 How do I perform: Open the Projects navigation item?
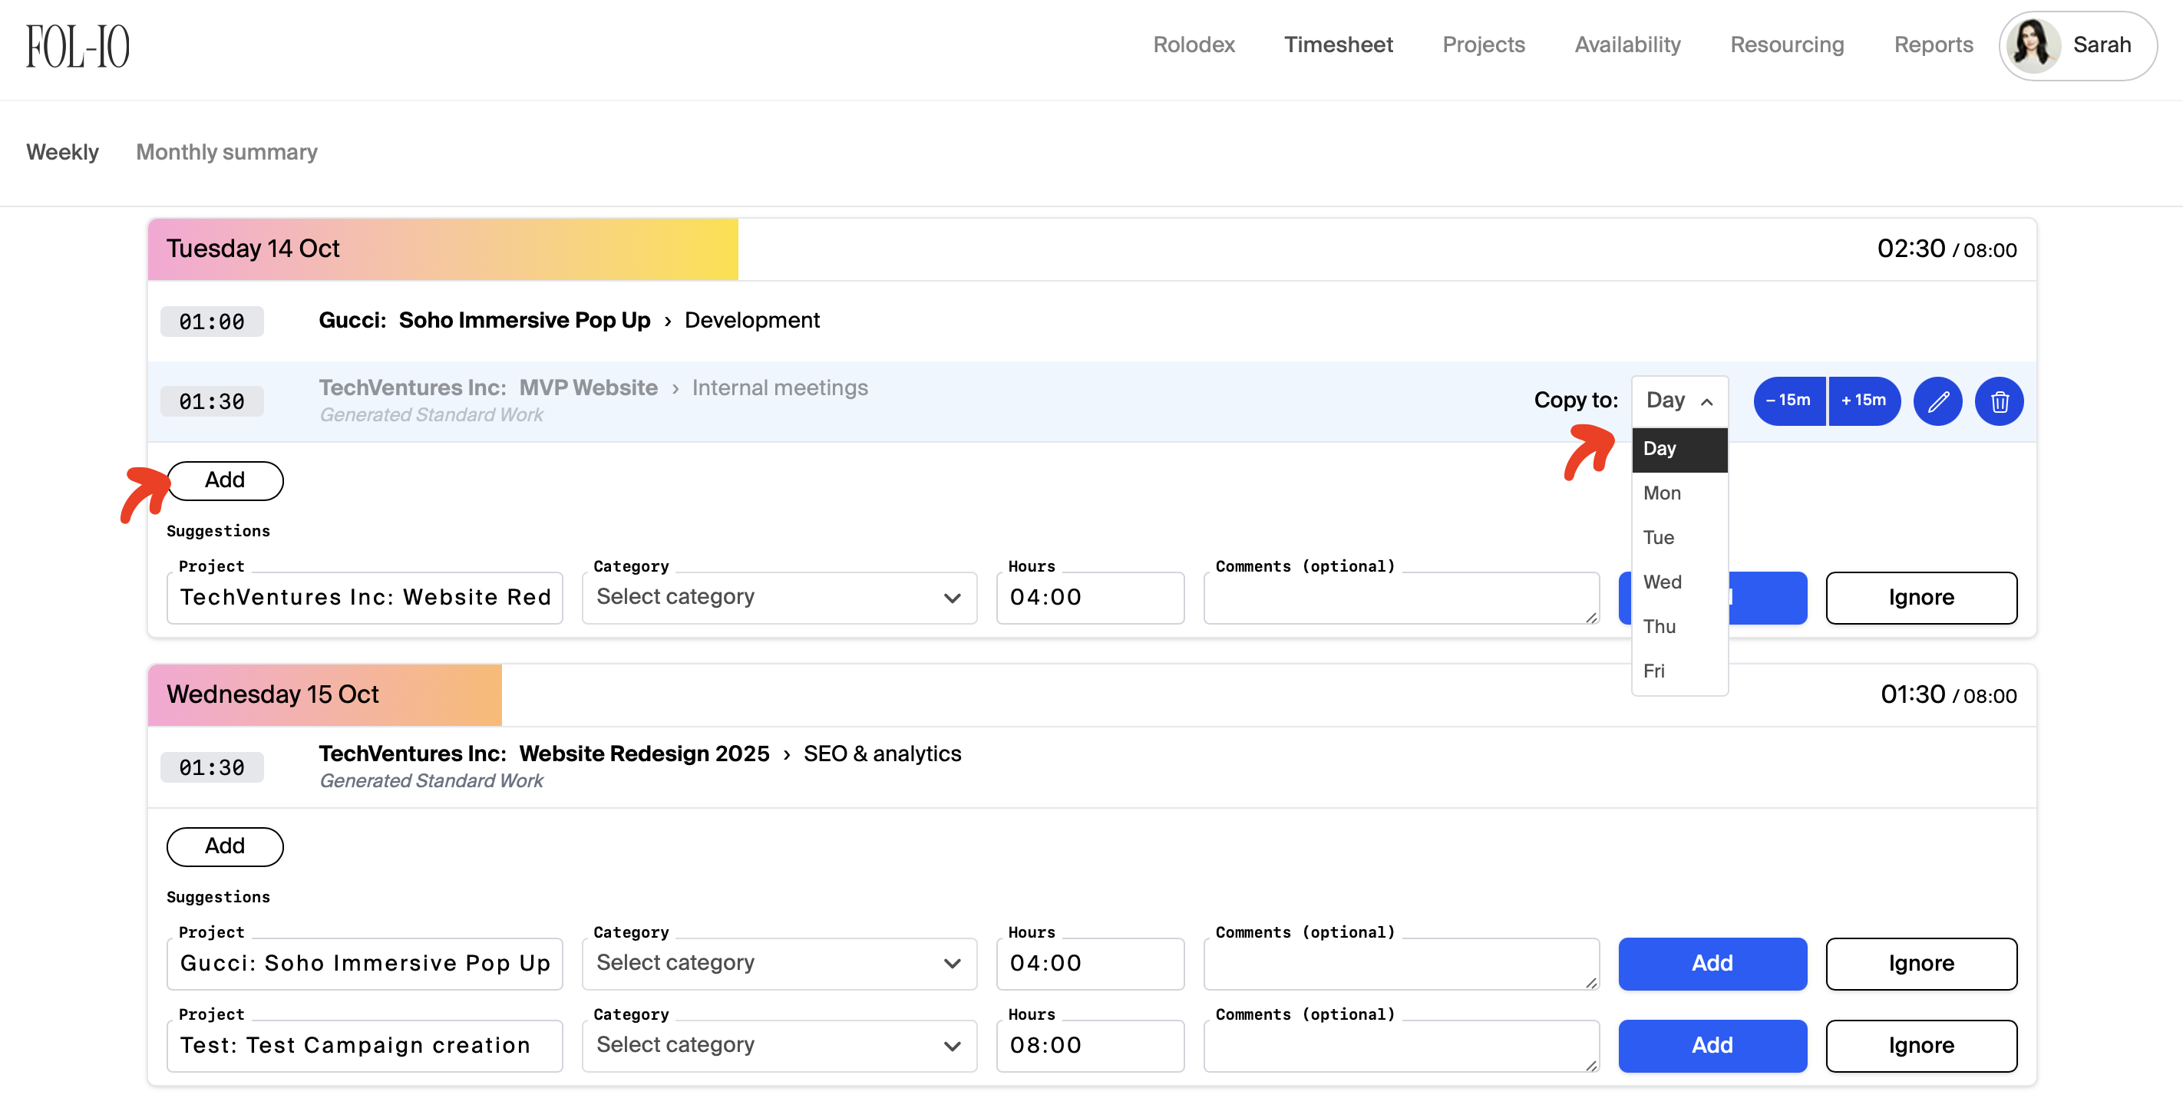(x=1483, y=45)
